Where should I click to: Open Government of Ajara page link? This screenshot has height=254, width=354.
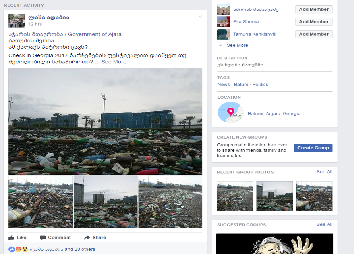(x=65, y=34)
